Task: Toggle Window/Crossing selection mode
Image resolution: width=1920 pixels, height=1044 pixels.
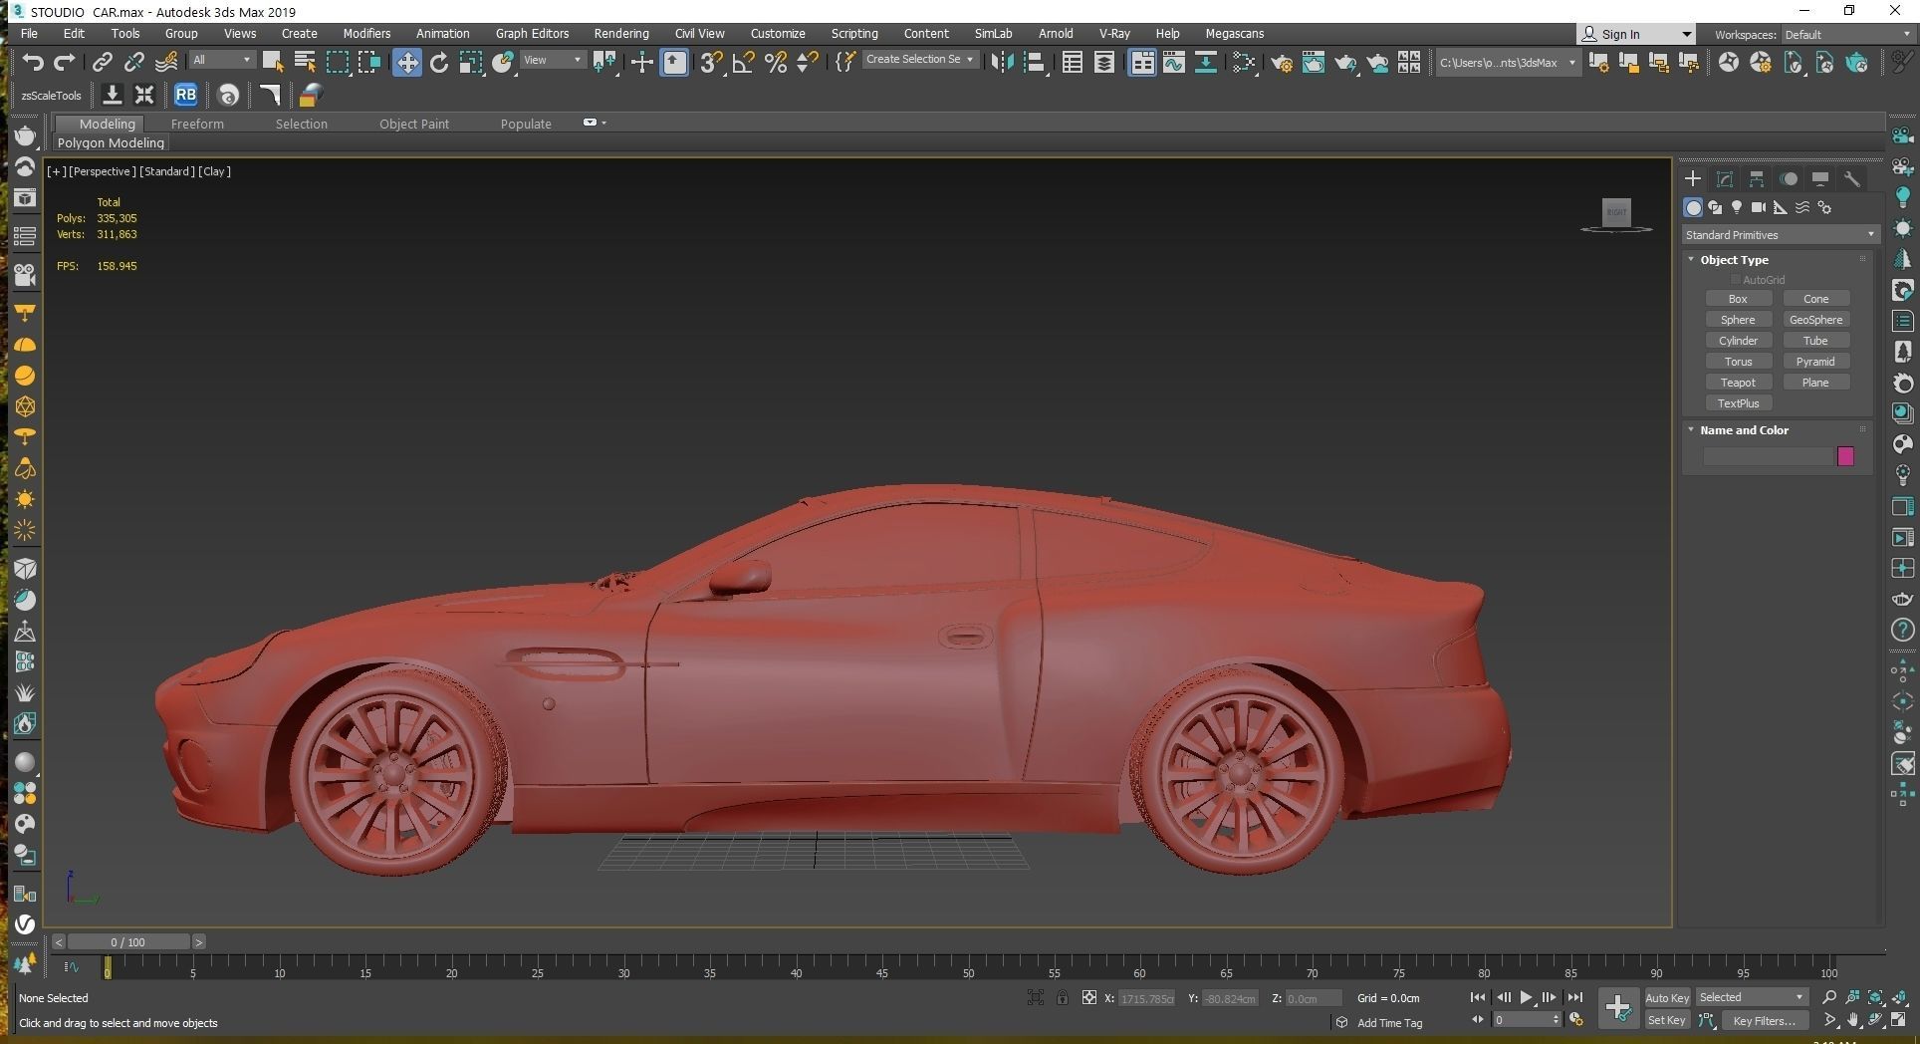Action: [x=370, y=63]
